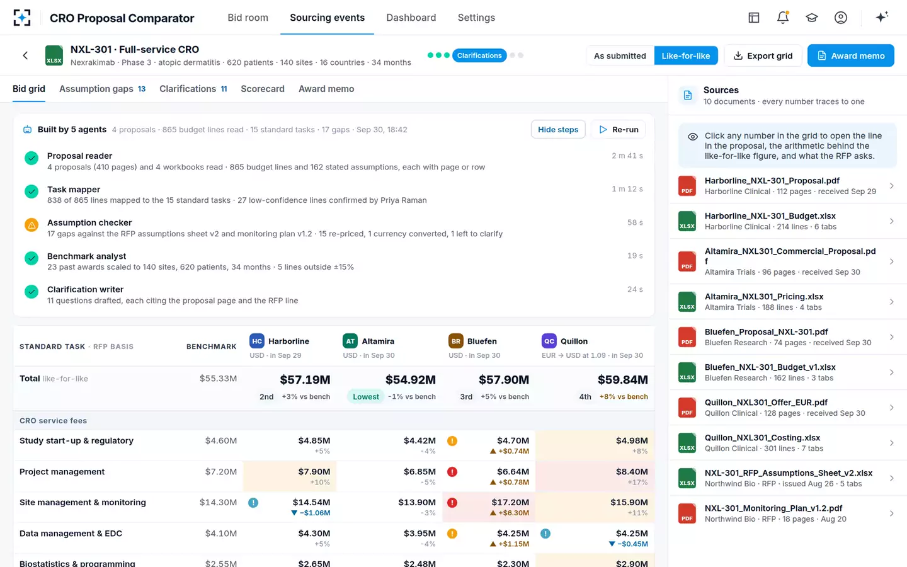Expand Quillon_NXL301_Costing.xlsx source chevron

(x=892, y=443)
